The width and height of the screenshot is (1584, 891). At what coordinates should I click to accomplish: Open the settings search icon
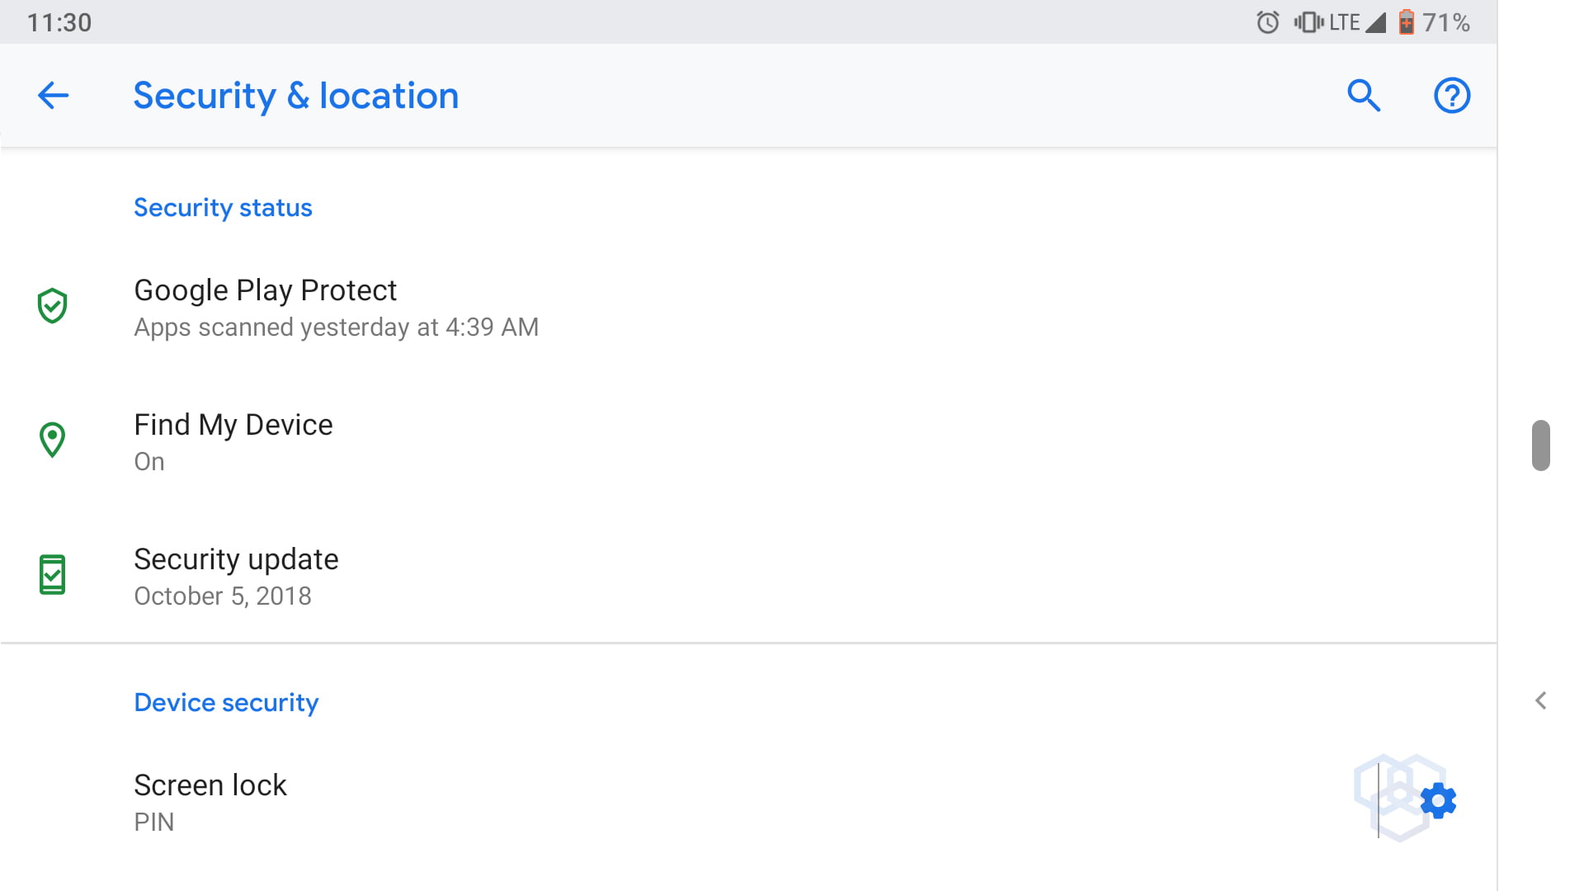tap(1363, 96)
